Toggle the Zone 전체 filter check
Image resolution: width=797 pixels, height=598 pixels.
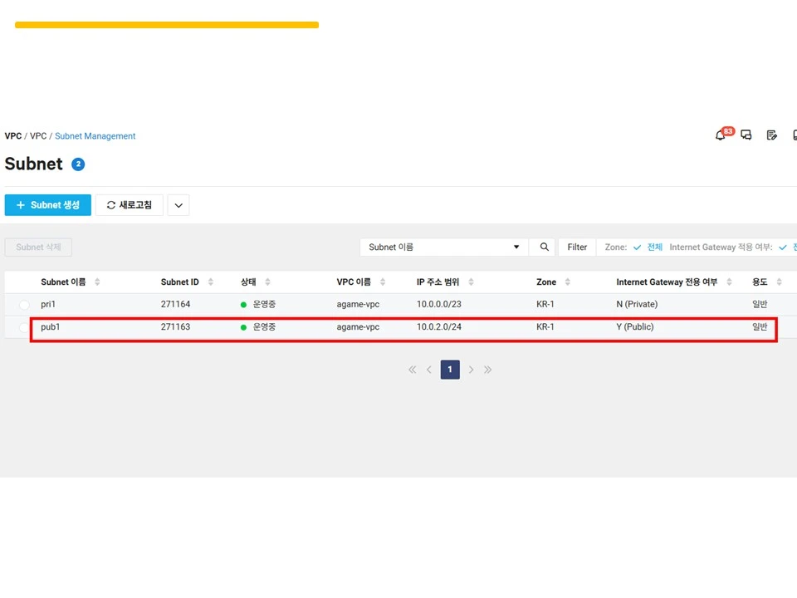(x=637, y=248)
